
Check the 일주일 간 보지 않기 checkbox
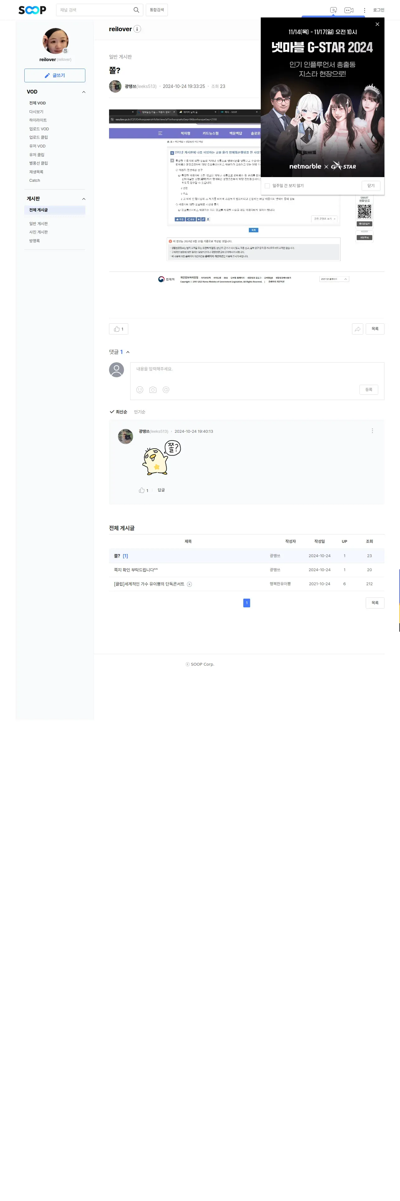(267, 186)
